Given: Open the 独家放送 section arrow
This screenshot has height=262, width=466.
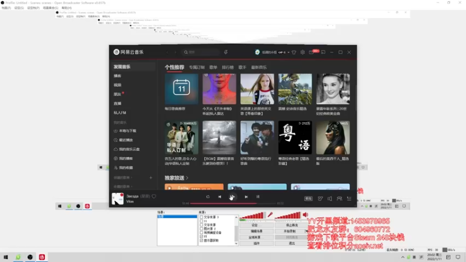Looking at the screenshot, I should coord(187,178).
